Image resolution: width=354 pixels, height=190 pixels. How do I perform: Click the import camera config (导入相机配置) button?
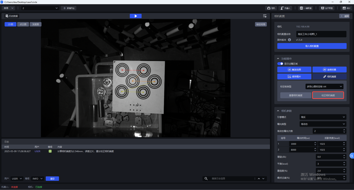coord(312,46)
